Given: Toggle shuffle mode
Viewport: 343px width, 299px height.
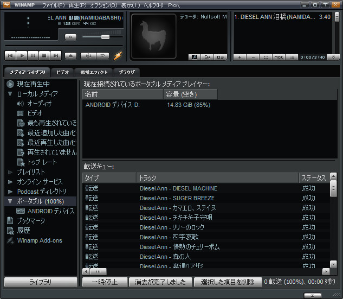Looking at the screenshot, I should [x=88, y=56].
